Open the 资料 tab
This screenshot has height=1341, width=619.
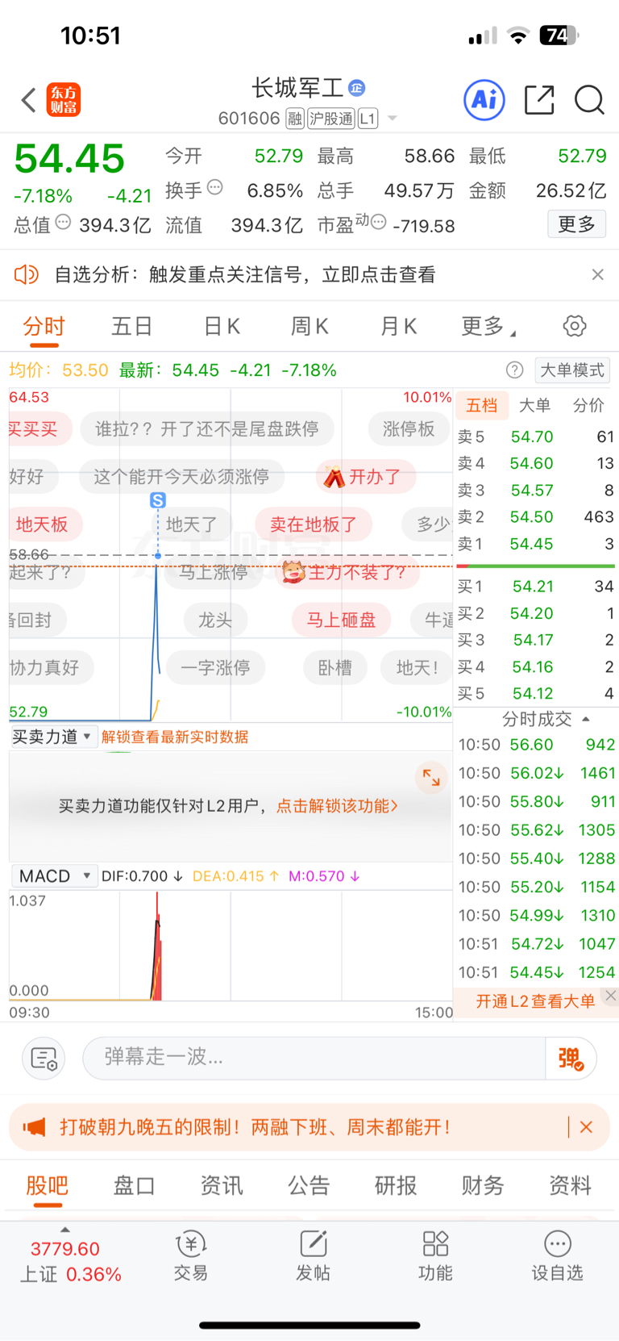click(571, 1185)
